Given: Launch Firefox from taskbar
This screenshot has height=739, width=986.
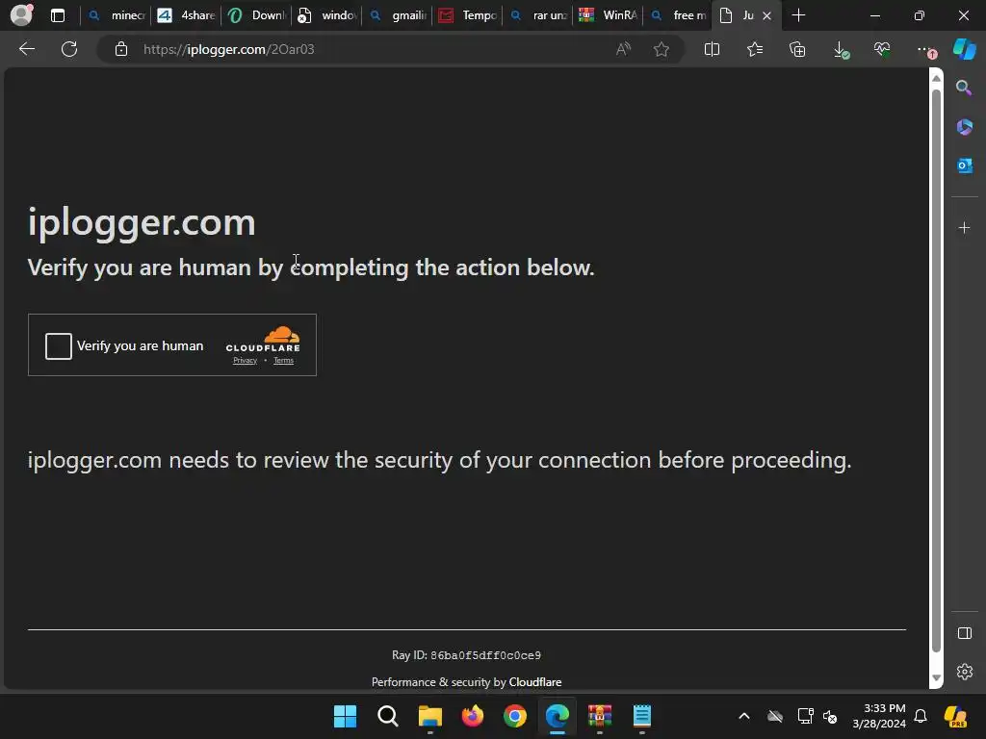Looking at the screenshot, I should tap(472, 716).
